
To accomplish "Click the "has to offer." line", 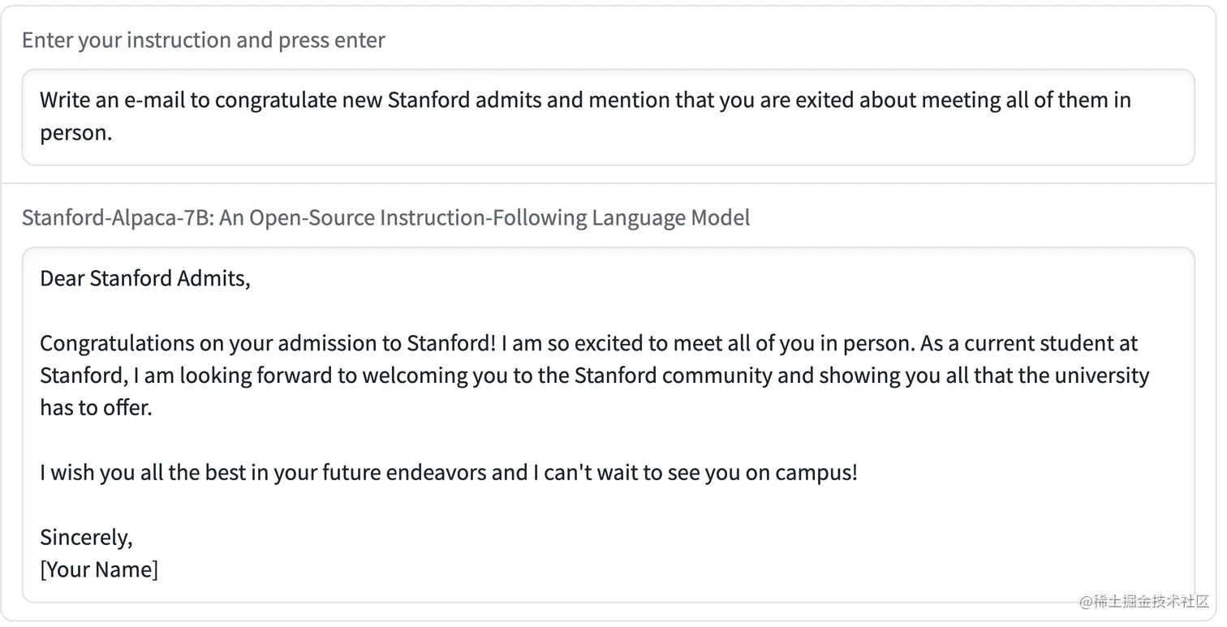I will coord(96,408).
